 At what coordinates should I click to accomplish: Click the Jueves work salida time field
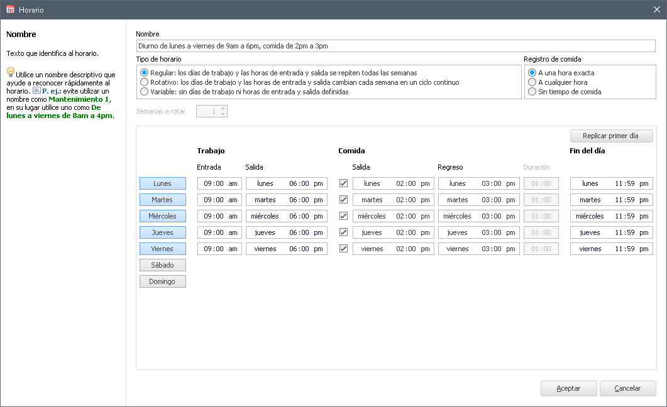[286, 232]
